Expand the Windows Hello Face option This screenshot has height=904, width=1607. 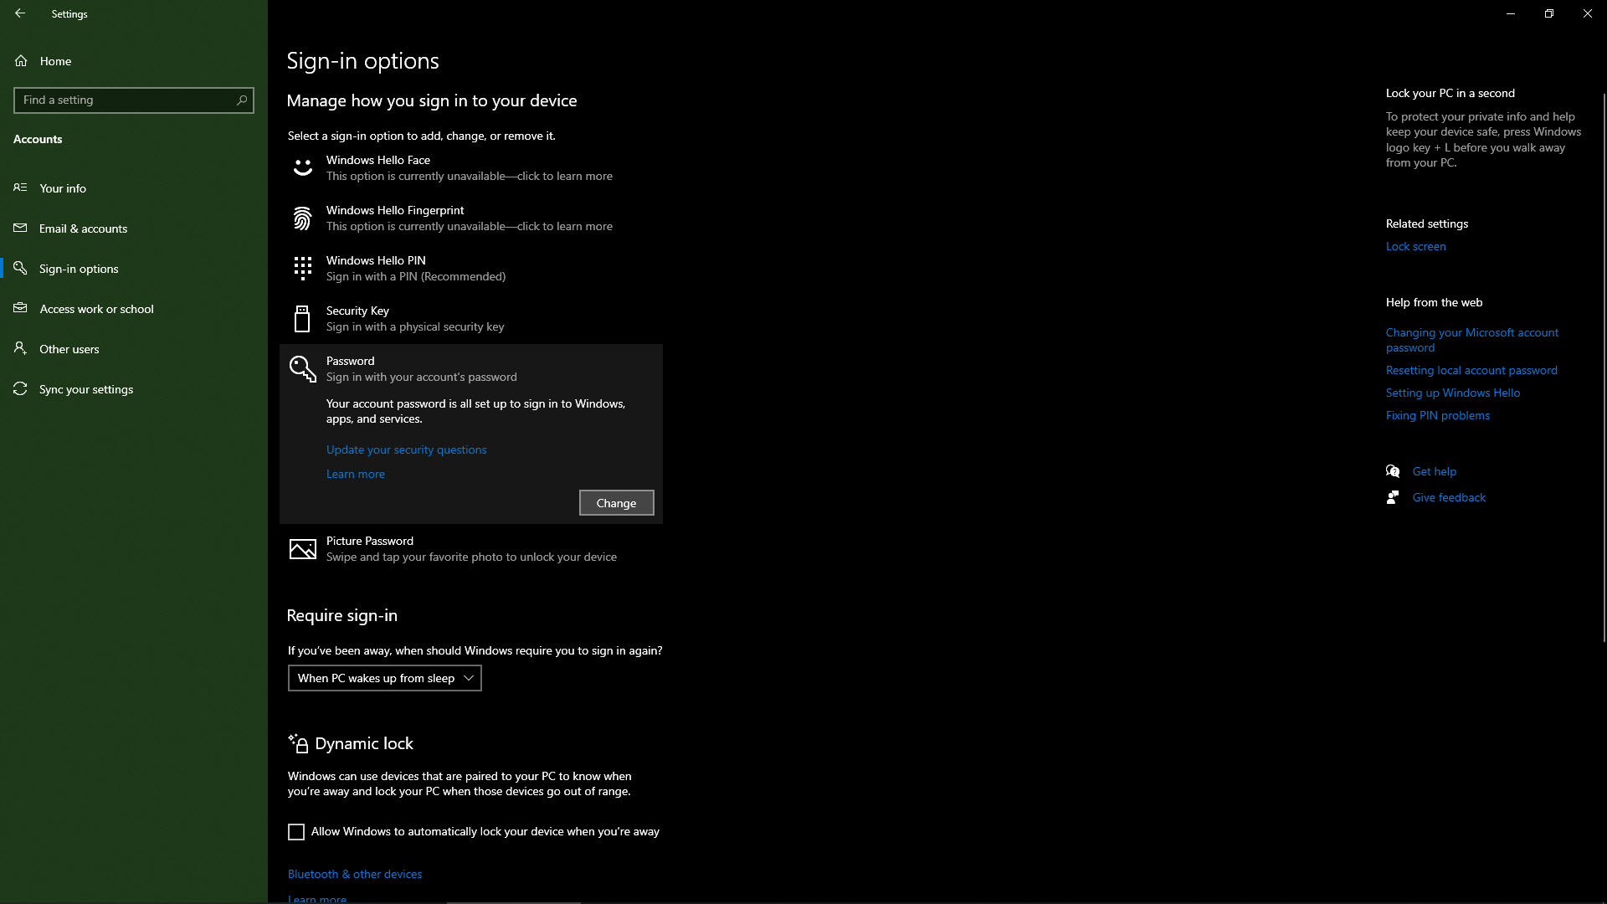pos(471,168)
